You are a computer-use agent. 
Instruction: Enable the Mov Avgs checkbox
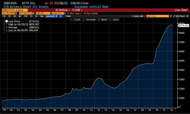[x=68, y=13]
